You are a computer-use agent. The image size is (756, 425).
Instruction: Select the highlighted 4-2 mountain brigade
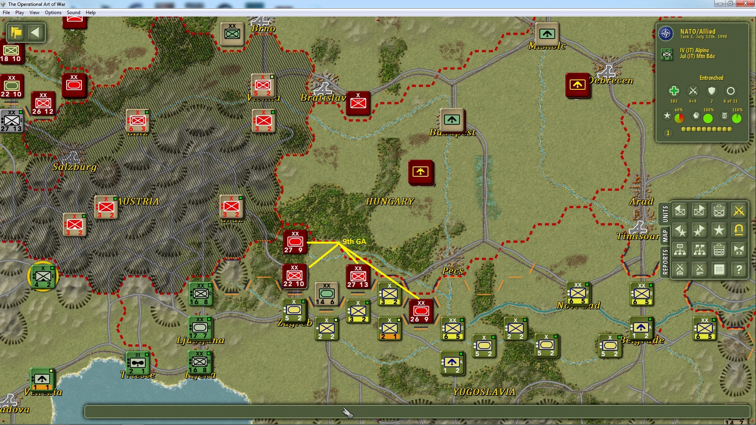[43, 276]
